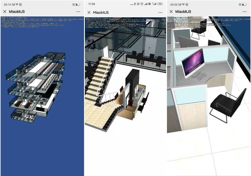The image size is (251, 176).
Task: Tap the alarm clock icon in left status bar
Action: pos(73,5)
